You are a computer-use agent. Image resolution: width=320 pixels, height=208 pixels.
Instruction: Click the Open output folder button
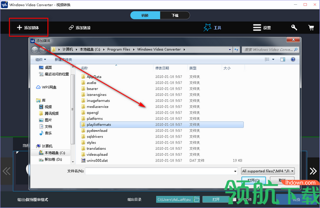point(216,199)
